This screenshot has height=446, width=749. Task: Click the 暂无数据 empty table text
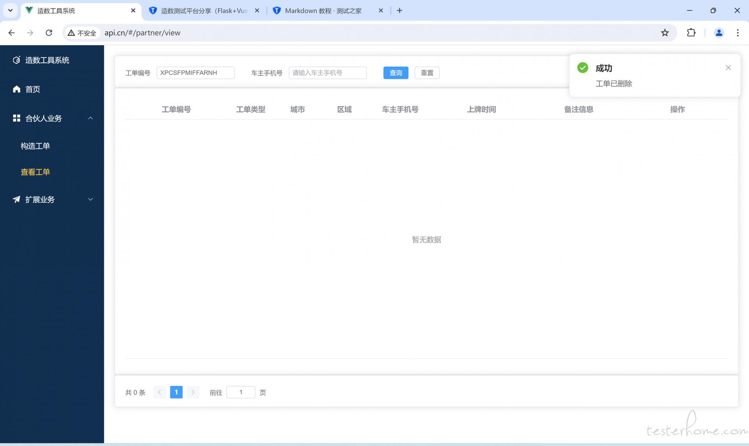426,240
